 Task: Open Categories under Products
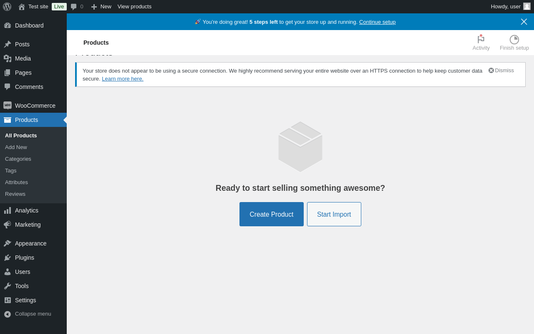18,159
